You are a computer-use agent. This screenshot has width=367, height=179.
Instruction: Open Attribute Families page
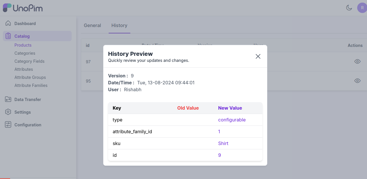coord(31,85)
